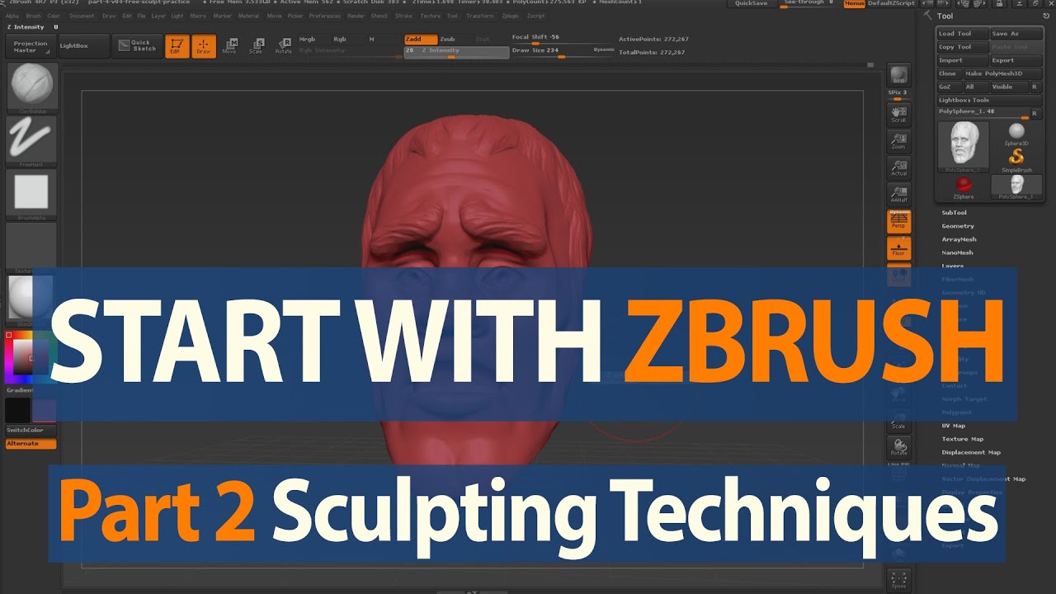Open the Stroke menu
Image resolution: width=1056 pixels, height=594 pixels.
pyautogui.click(x=403, y=16)
